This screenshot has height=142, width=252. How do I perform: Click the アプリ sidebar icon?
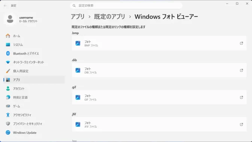8,80
